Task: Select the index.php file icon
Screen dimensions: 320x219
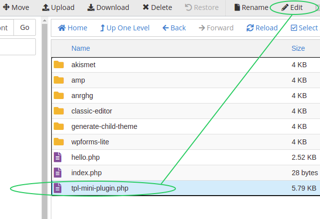Action: coord(57,173)
